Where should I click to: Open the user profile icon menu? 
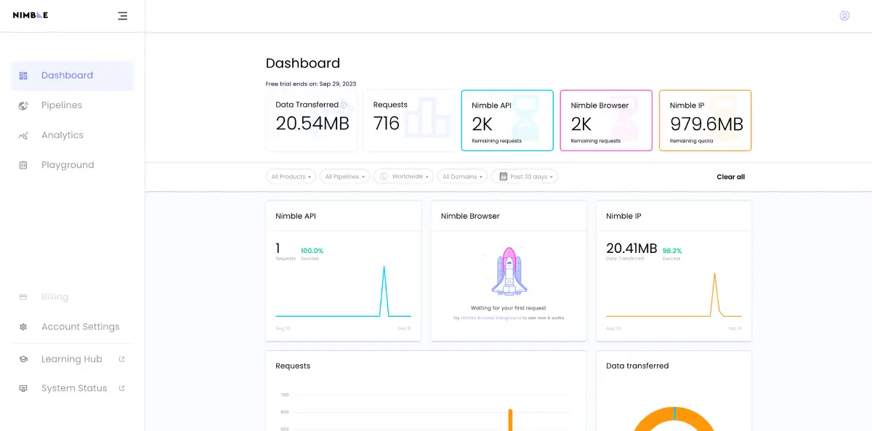pyautogui.click(x=844, y=15)
